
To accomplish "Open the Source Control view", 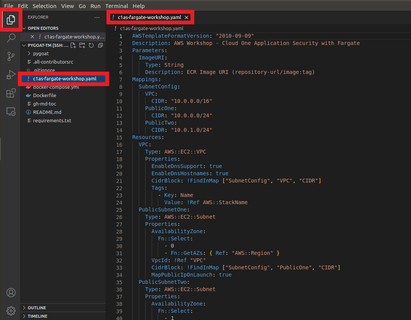I will pyautogui.click(x=11, y=56).
